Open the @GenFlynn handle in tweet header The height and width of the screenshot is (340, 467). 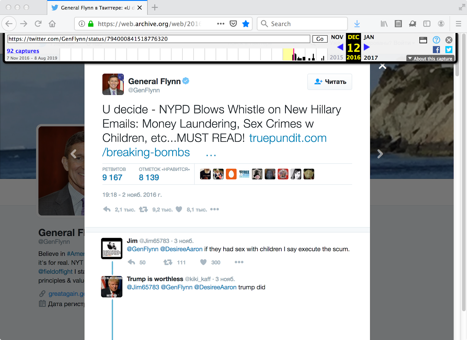(144, 90)
